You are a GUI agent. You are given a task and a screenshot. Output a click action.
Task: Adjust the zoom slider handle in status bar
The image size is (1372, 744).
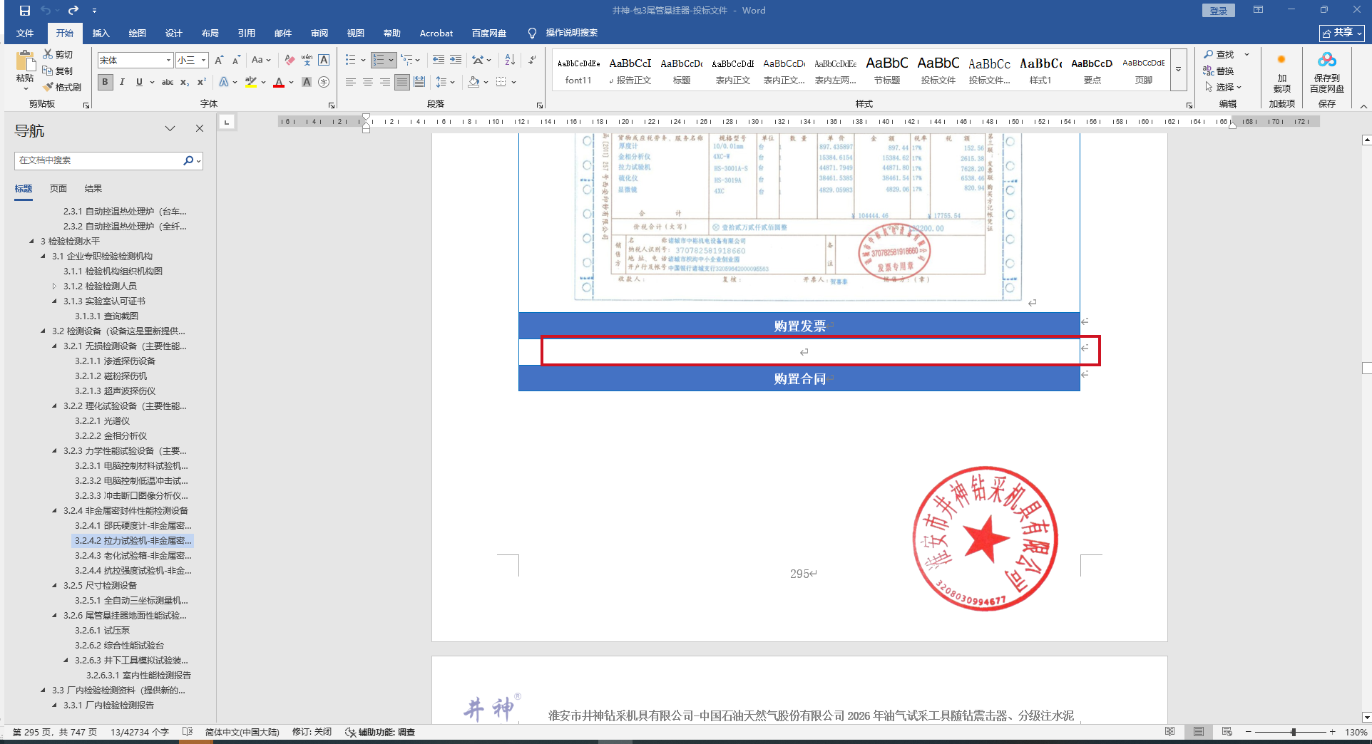(x=1293, y=732)
